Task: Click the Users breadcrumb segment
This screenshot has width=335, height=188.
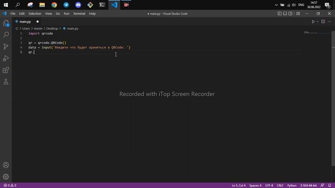Action: pos(26,29)
